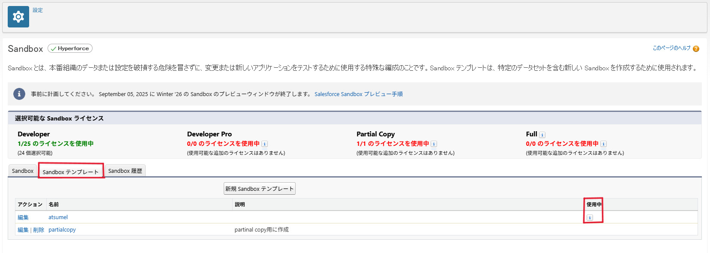The width and height of the screenshot is (710, 253).
Task: Open the Salesforce Sandbox プレビュー手順 link
Action: 358,94
